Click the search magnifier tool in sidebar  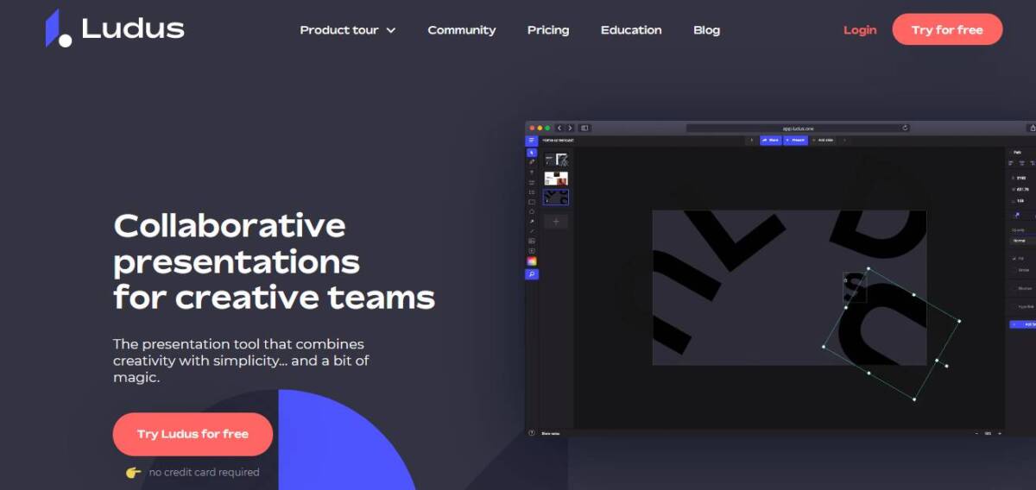(x=532, y=274)
